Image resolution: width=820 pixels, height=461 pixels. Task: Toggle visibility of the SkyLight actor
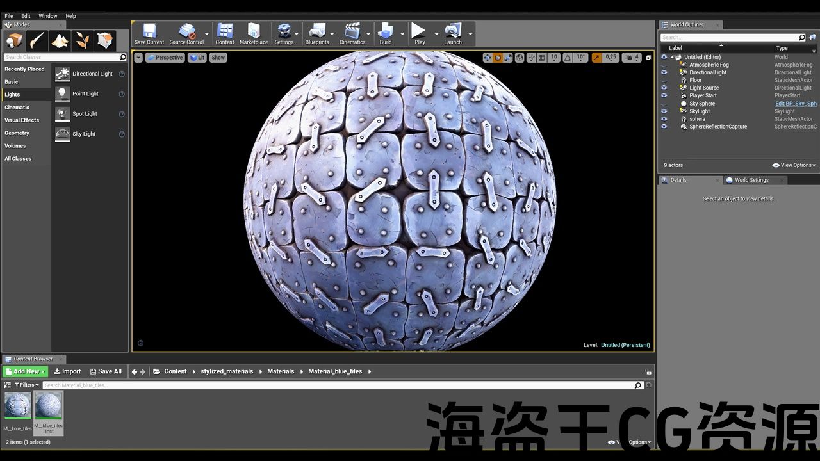click(664, 111)
